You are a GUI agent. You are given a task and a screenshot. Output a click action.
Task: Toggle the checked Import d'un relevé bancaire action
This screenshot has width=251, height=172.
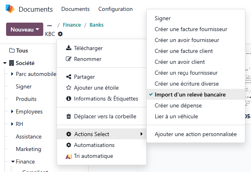190,94
